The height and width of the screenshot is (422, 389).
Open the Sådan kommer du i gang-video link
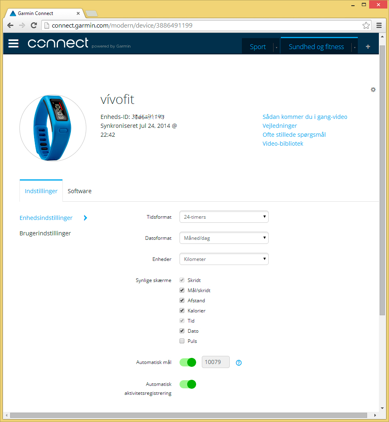[305, 117]
